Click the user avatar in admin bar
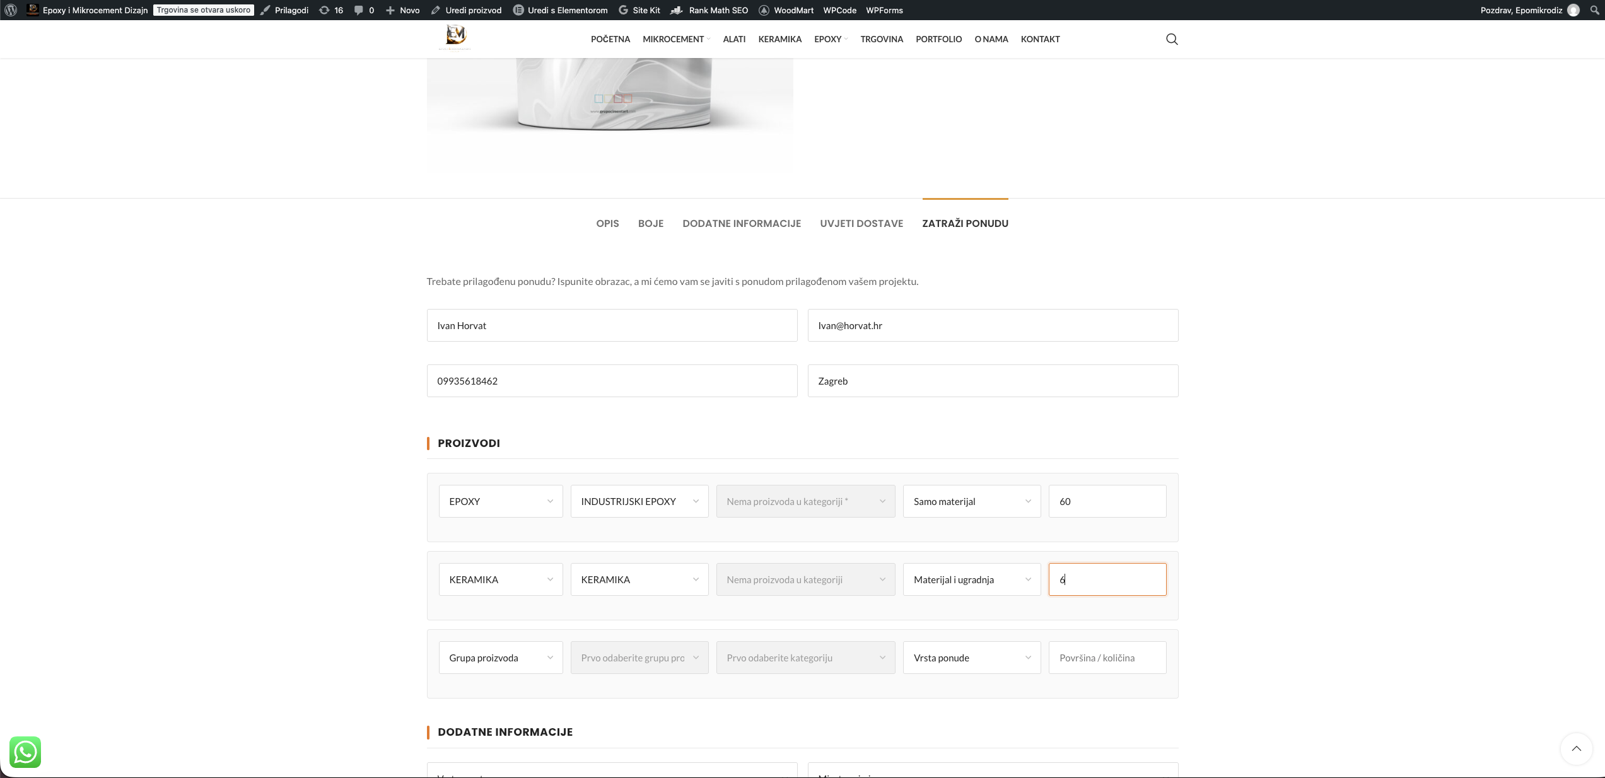This screenshot has width=1605, height=778. point(1573,10)
